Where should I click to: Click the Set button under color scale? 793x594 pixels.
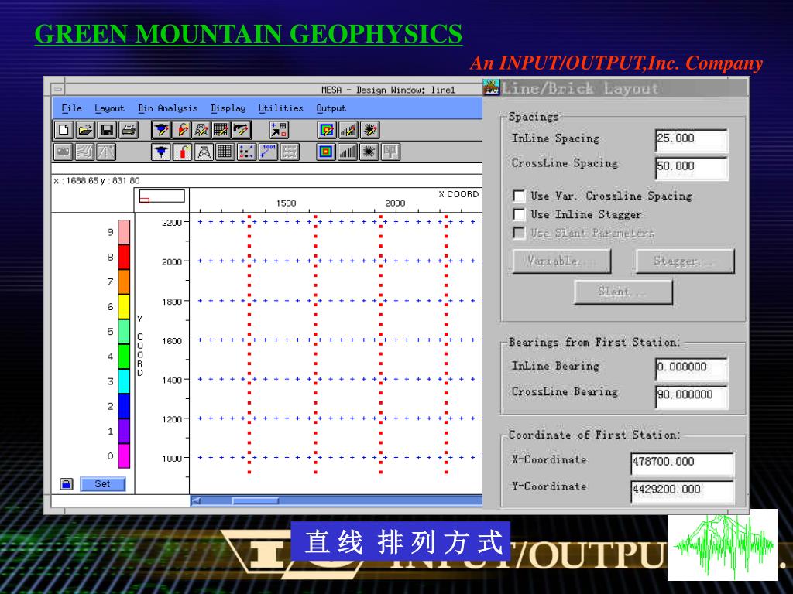tap(102, 484)
